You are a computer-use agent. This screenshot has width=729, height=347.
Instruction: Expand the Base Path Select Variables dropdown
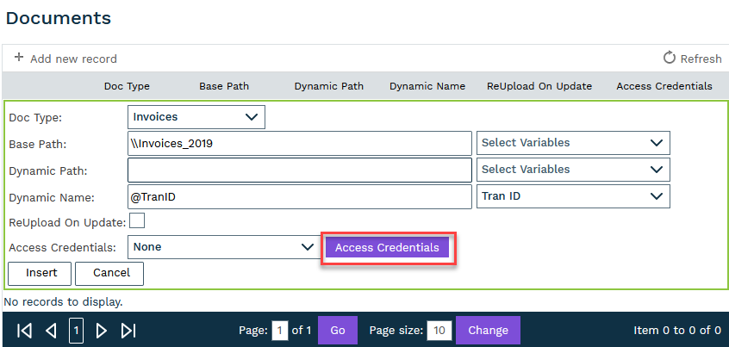coord(572,143)
